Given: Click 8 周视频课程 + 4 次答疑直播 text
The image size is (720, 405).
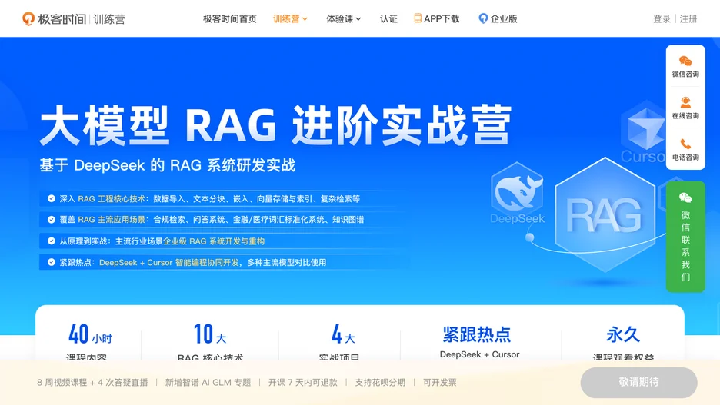Looking at the screenshot, I should point(92,383).
